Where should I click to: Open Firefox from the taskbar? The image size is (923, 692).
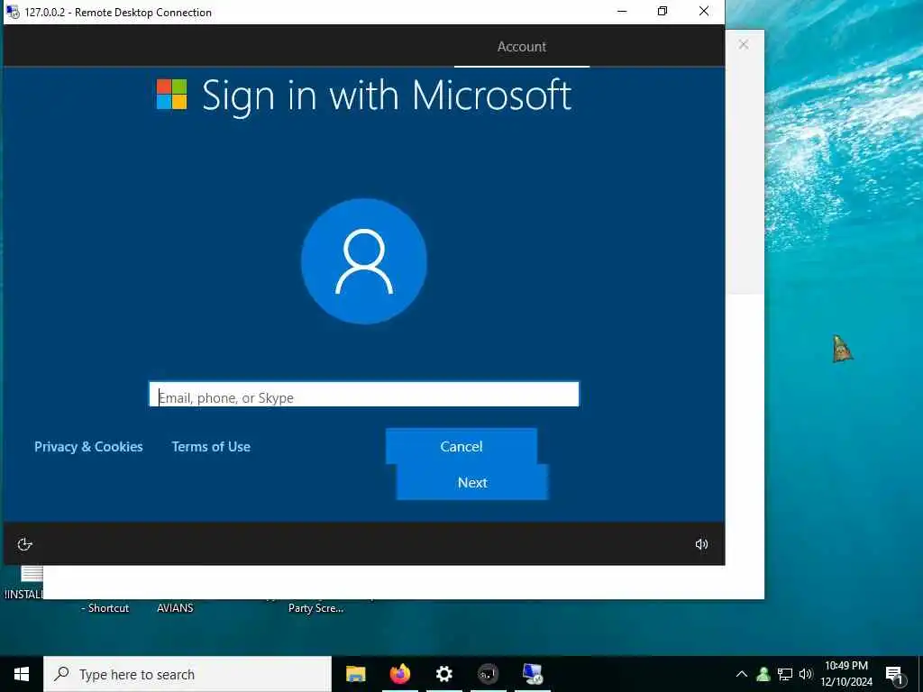coord(399,674)
